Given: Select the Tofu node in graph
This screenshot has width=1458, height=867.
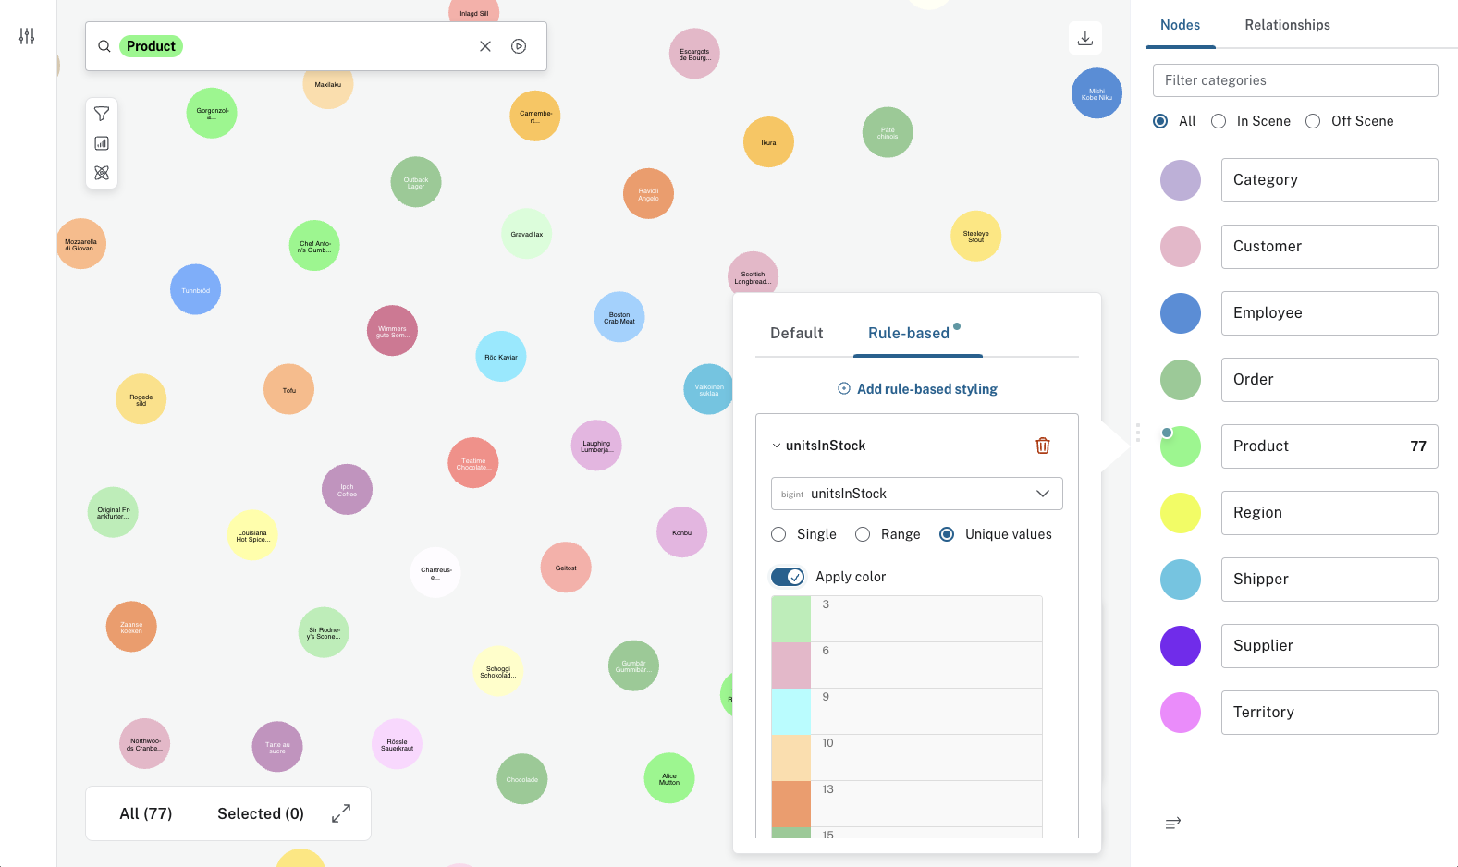Looking at the screenshot, I should tap(289, 390).
